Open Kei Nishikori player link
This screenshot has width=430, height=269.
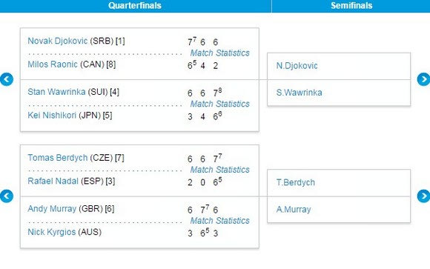[52, 115]
